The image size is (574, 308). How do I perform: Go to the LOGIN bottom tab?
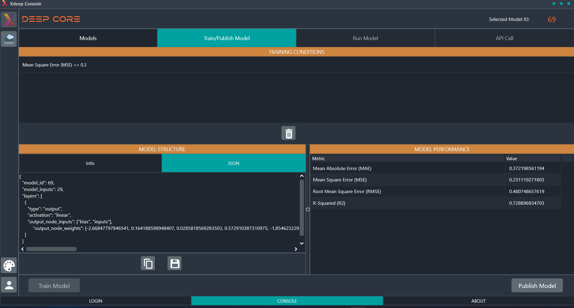pyautogui.click(x=96, y=301)
